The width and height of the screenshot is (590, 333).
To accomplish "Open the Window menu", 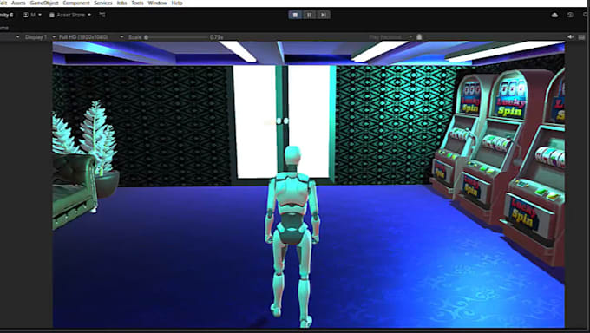I will [157, 3].
